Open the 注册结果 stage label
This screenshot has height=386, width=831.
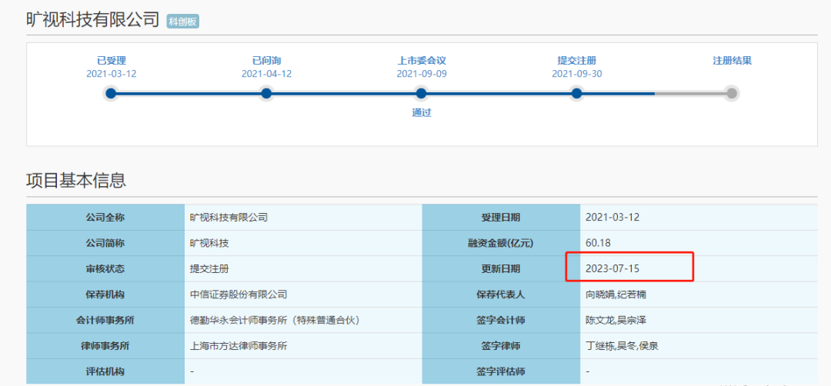click(732, 61)
